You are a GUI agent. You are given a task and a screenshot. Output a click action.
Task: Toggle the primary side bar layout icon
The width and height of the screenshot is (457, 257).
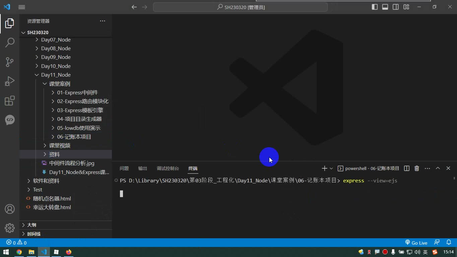coord(375,7)
